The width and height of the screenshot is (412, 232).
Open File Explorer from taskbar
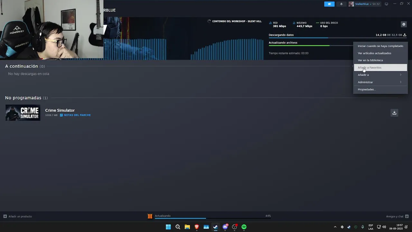tap(187, 227)
